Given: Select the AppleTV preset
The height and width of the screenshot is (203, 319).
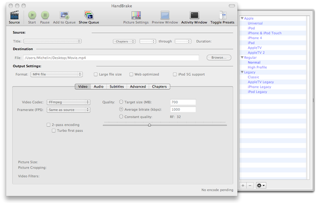Looking at the screenshot, I should coord(255,48).
